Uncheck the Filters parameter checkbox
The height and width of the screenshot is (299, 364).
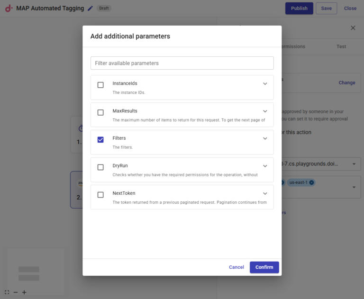(x=100, y=140)
